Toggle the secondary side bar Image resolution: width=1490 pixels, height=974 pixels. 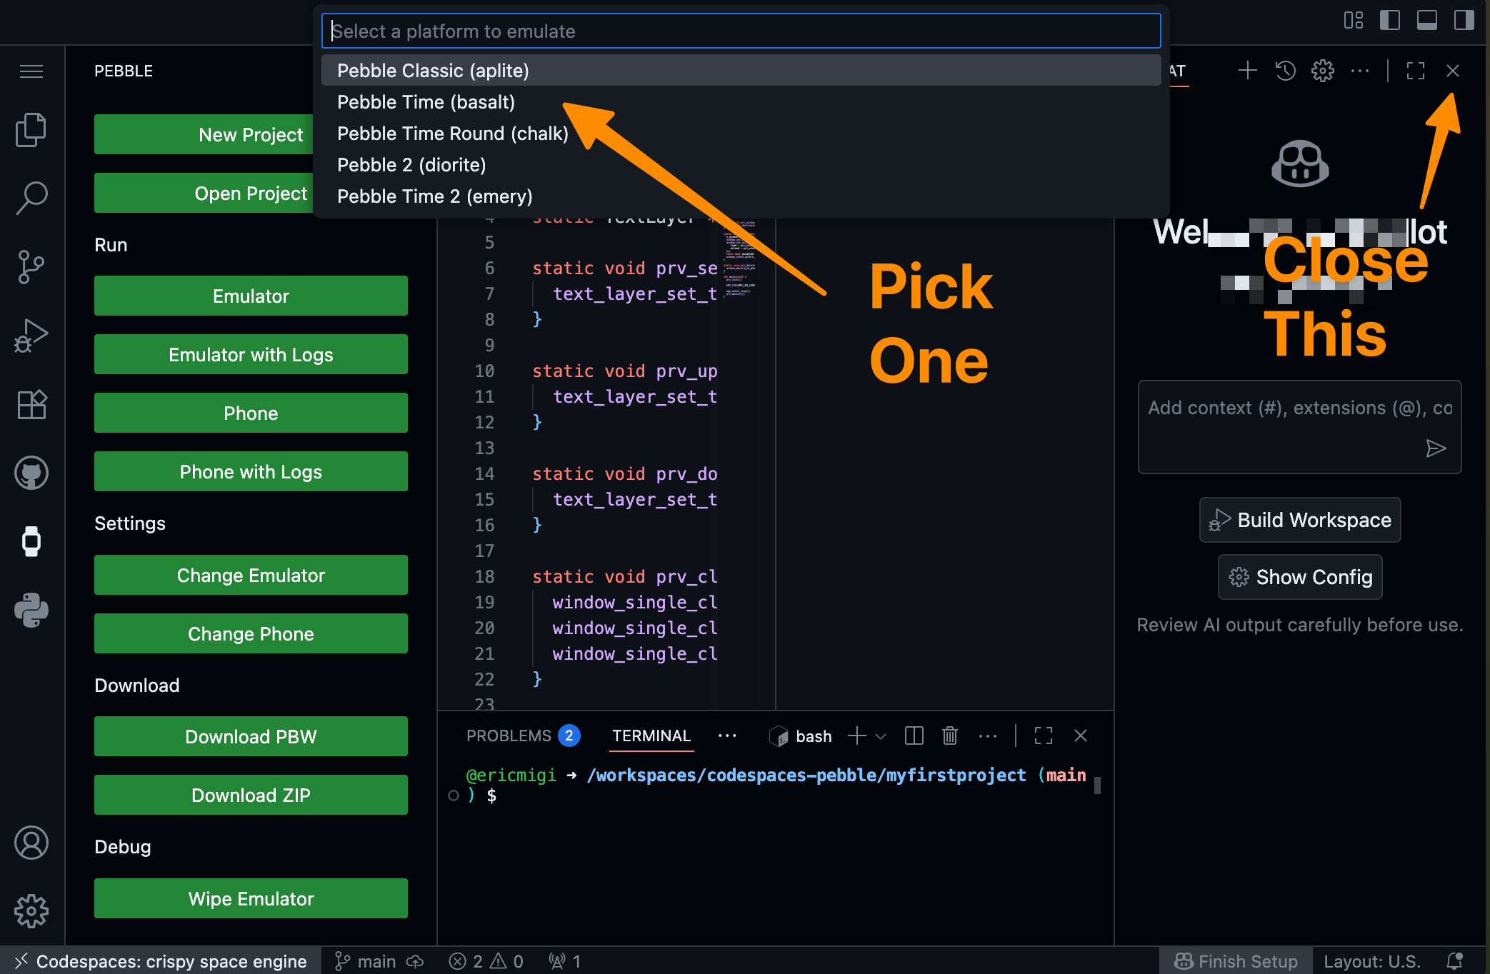coord(1464,20)
